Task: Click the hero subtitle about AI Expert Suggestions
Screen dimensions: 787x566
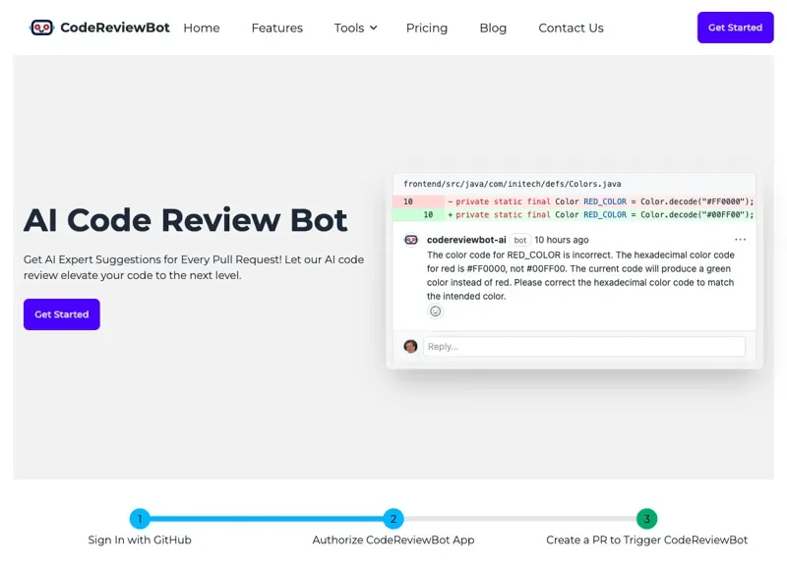Action: (x=194, y=267)
